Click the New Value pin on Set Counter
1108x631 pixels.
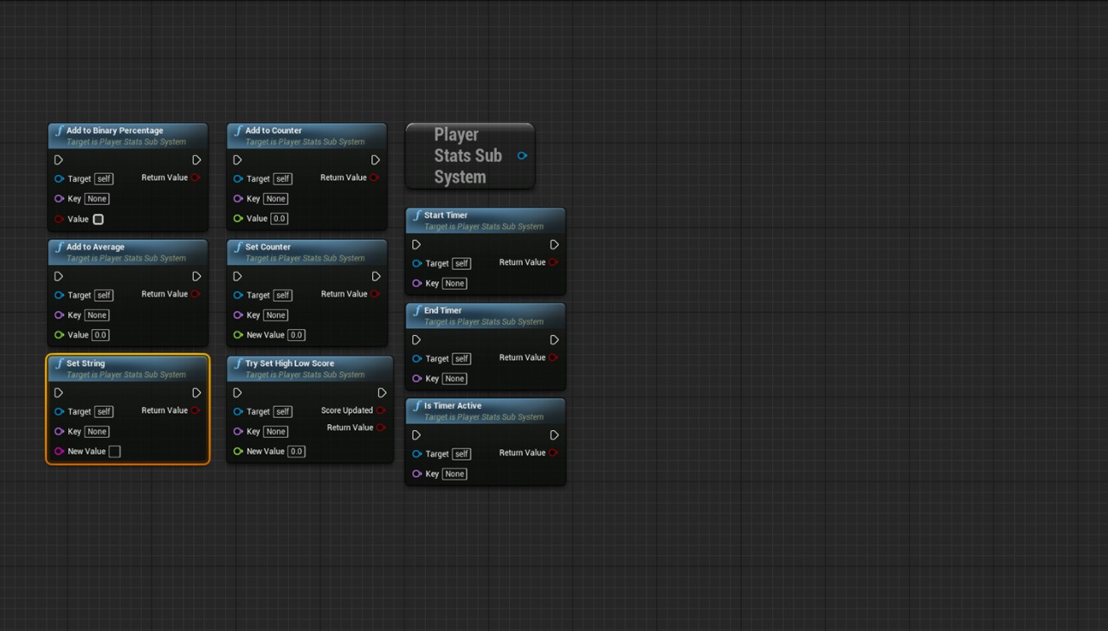[x=238, y=335]
